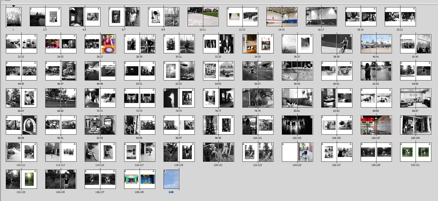The width and height of the screenshot is (438, 201).
Task: Select the 22-23 page spread
Action: 21,44
